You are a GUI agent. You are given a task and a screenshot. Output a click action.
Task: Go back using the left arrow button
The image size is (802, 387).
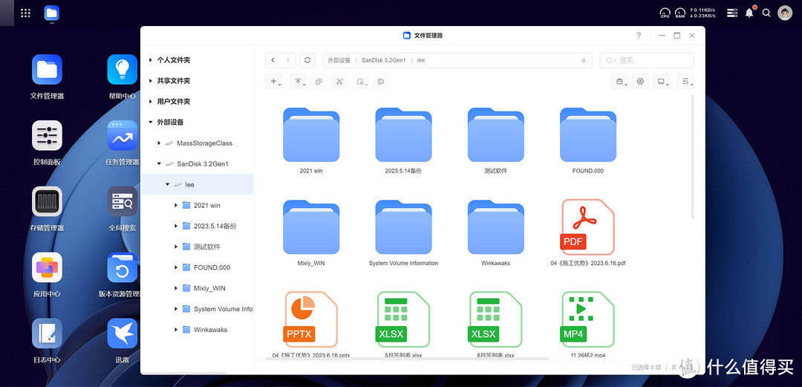(273, 60)
